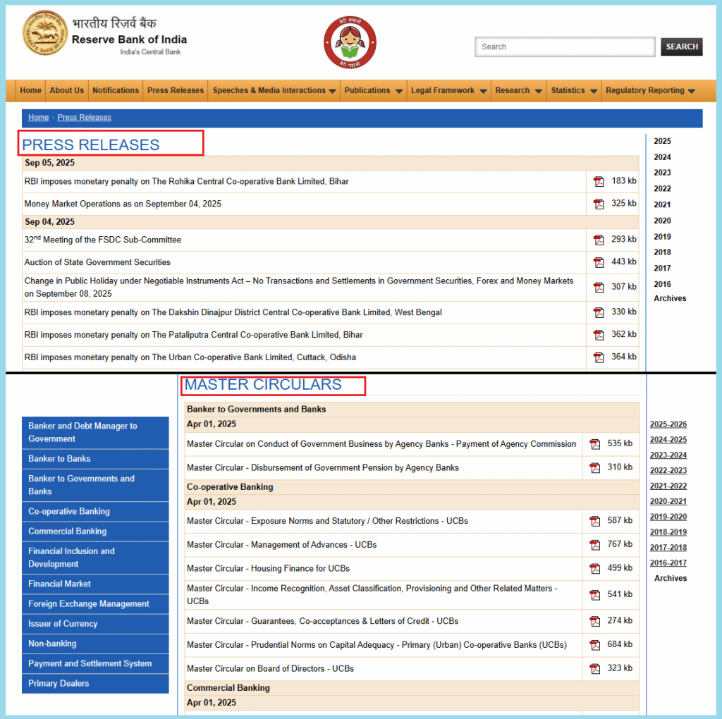The height and width of the screenshot is (719, 722).
Task: Select Payment and Settlement System category
Action: pyautogui.click(x=95, y=664)
